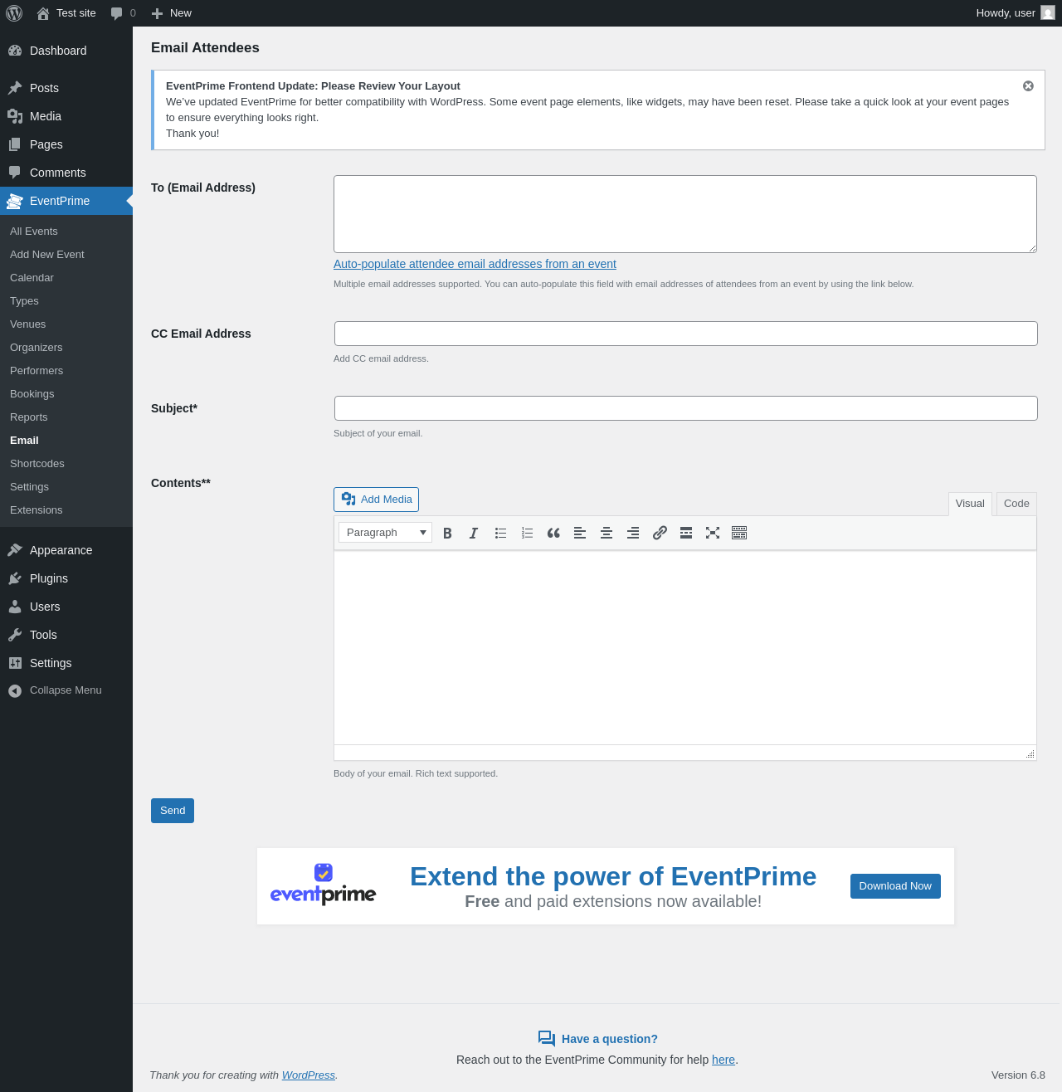Open WordPress Settings menu
Screen dimensions: 1062x1092
tap(66, 663)
